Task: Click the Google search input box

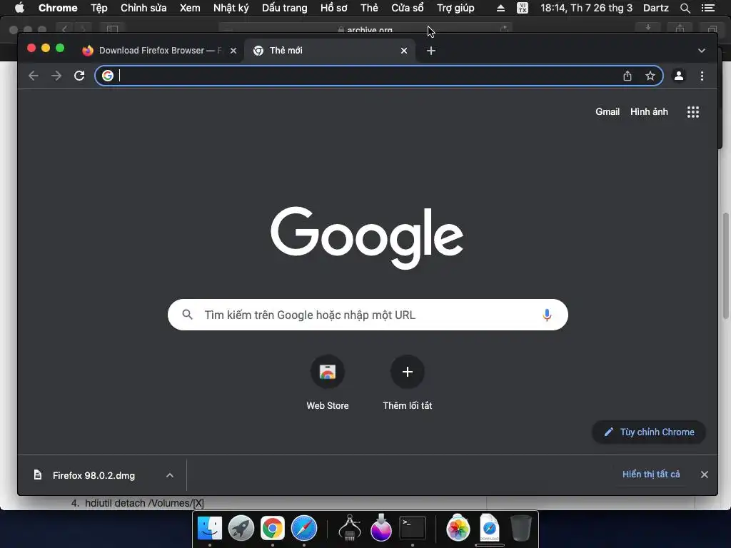Action: 368,315
